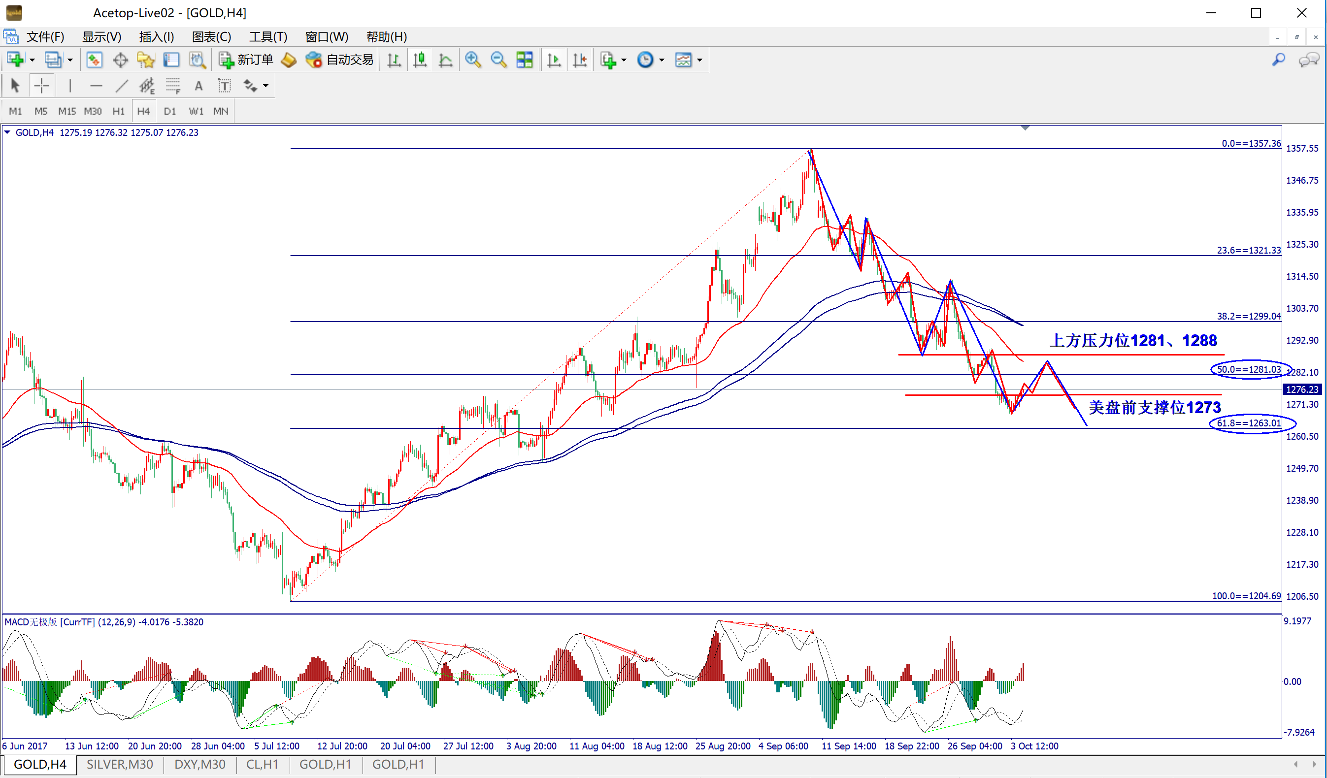Viewport: 1327px width, 778px height.
Task: Toggle chart auto scroll button
Action: (x=554, y=60)
